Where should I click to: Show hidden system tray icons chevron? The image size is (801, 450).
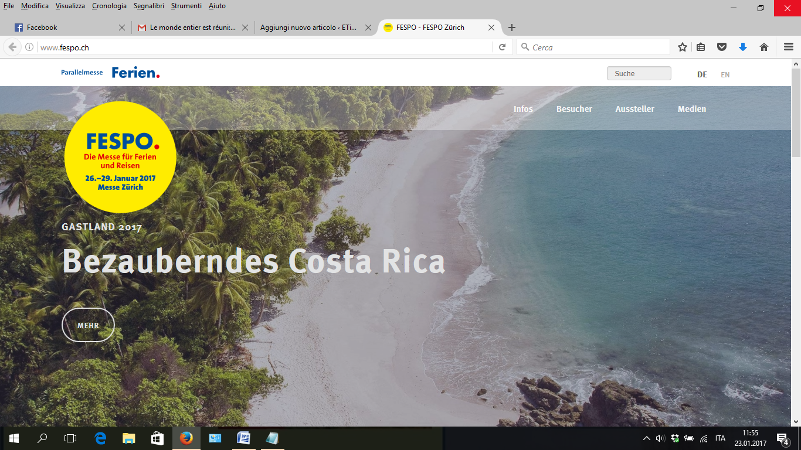click(647, 438)
